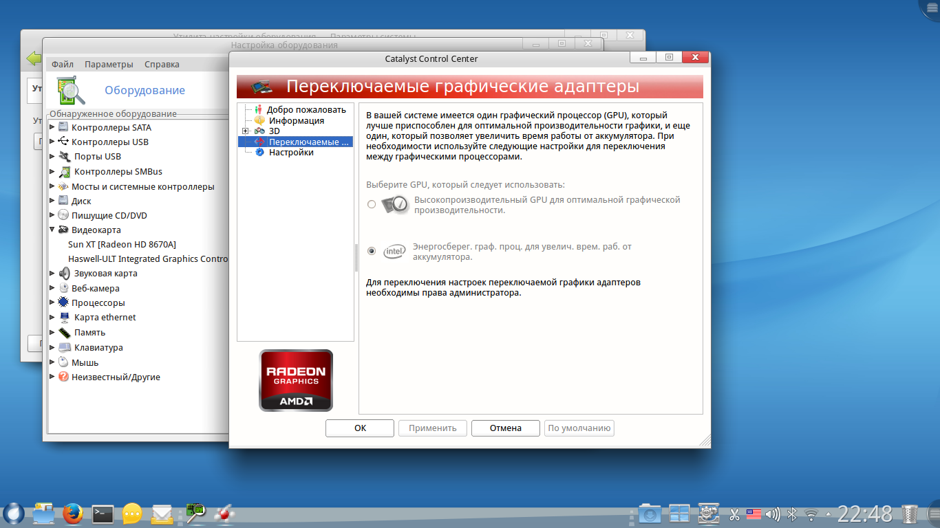Open the yellow chat bubble app in taskbar
The width and height of the screenshot is (940, 528).
[132, 514]
